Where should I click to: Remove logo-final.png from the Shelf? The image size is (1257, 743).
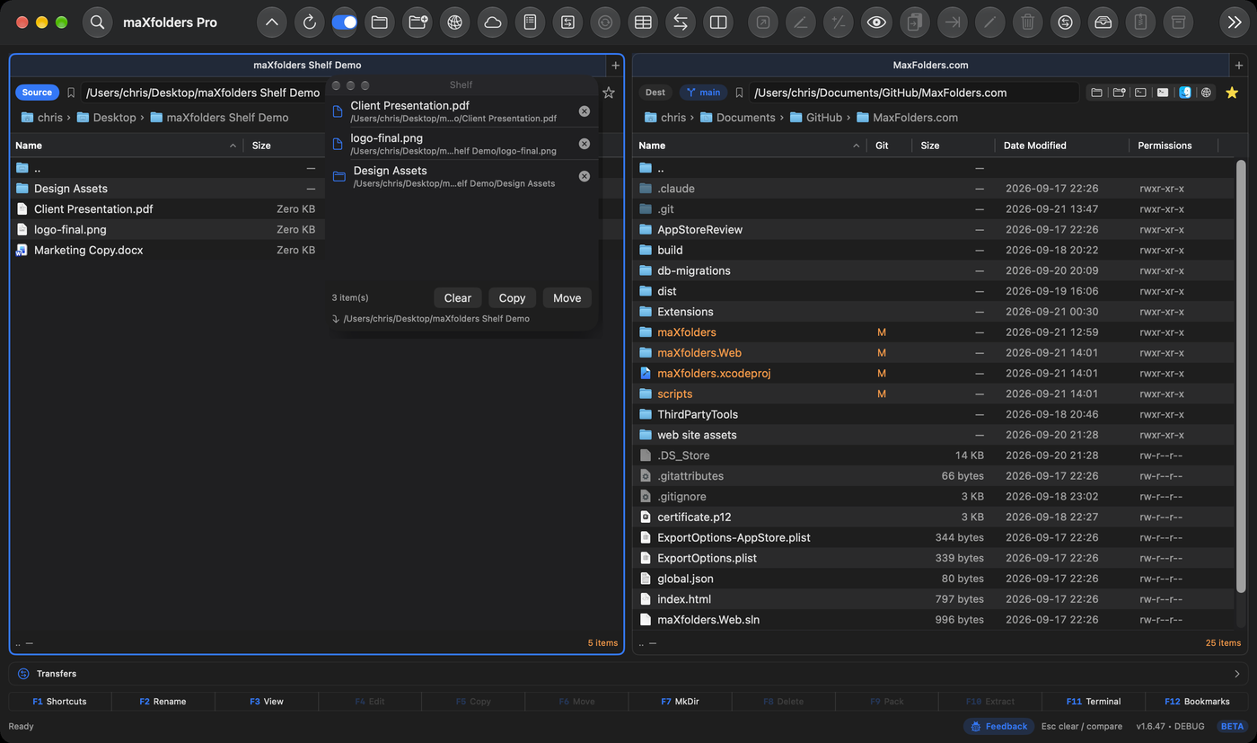click(585, 144)
